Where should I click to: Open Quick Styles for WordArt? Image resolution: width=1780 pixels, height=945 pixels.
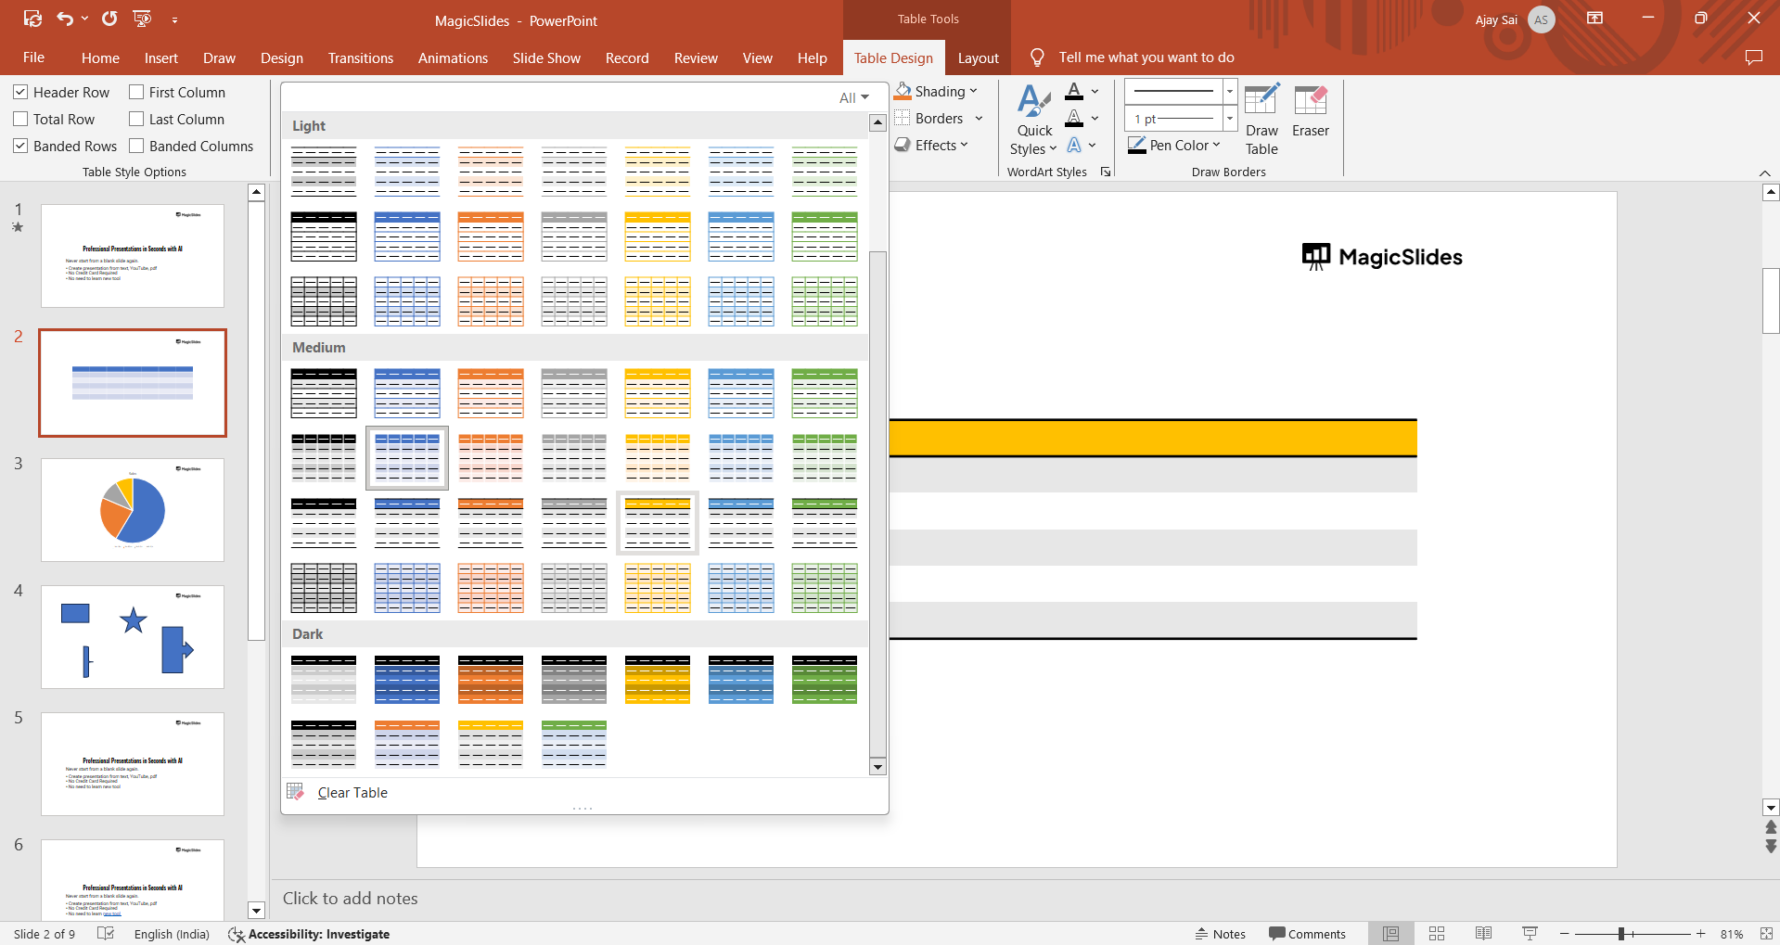[1033, 121]
